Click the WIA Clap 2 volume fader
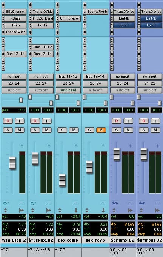This screenshot has width=163, height=257. coord(12,163)
